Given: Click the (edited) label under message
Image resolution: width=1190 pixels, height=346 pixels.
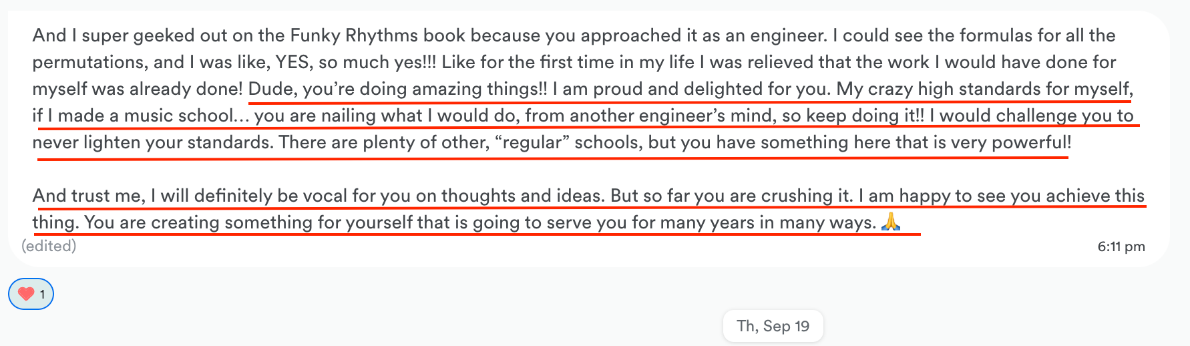Looking at the screenshot, I should coord(49,246).
